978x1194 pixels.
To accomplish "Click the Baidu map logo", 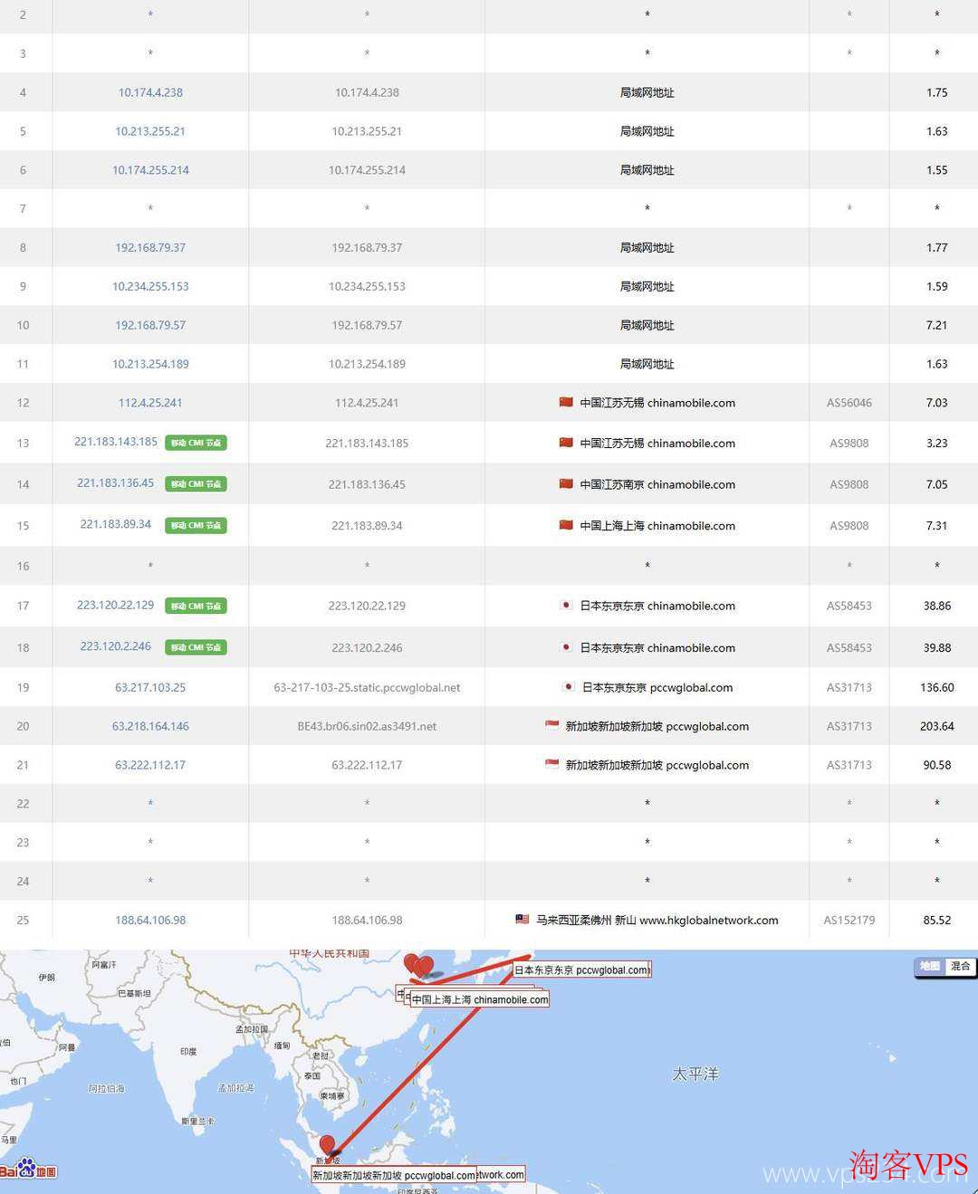I will click(29, 1168).
